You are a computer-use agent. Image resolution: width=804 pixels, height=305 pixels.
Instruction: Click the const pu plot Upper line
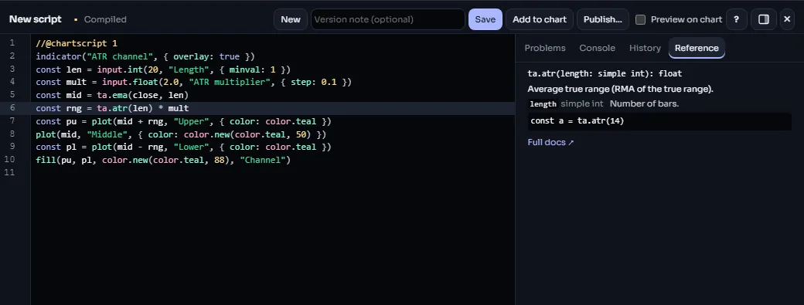click(x=183, y=121)
